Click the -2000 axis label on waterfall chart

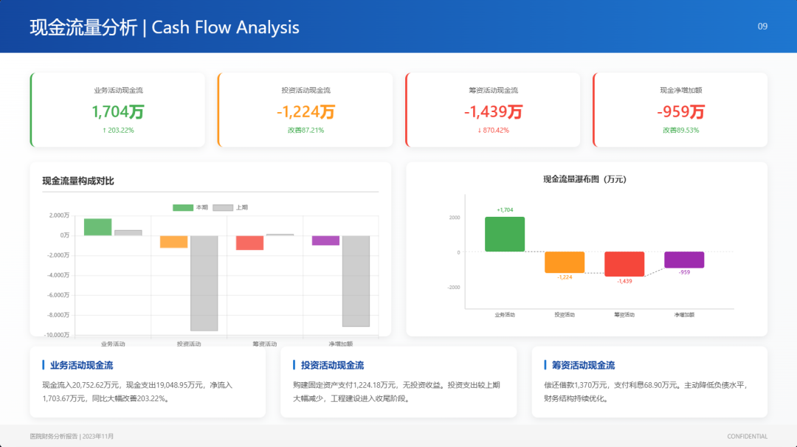(x=453, y=288)
